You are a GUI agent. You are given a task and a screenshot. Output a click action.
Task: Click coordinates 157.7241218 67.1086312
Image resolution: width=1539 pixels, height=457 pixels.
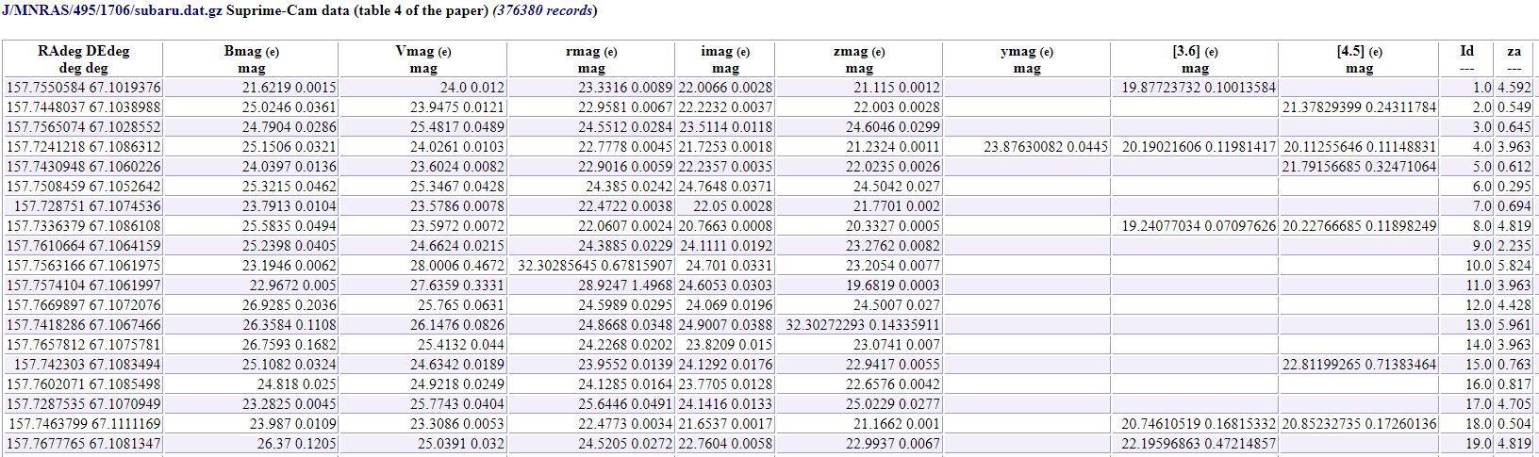pyautogui.click(x=83, y=147)
